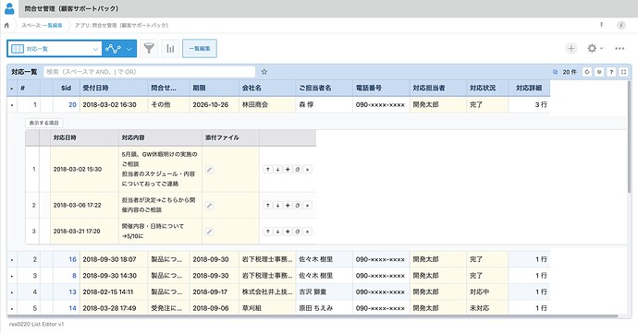This screenshot has height=333, width=638.
Task: Duplicate subtable row 1 with copy icon
Action: tap(298, 170)
